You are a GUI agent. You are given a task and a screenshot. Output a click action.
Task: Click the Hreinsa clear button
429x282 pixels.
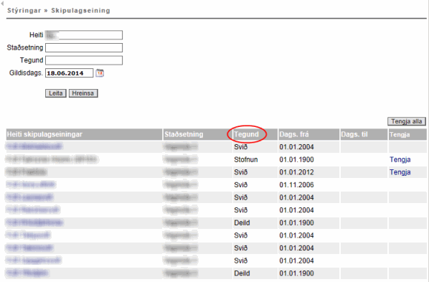[83, 93]
